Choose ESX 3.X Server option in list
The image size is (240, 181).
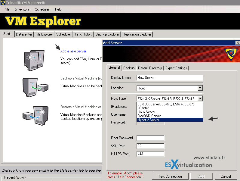coord(170,104)
